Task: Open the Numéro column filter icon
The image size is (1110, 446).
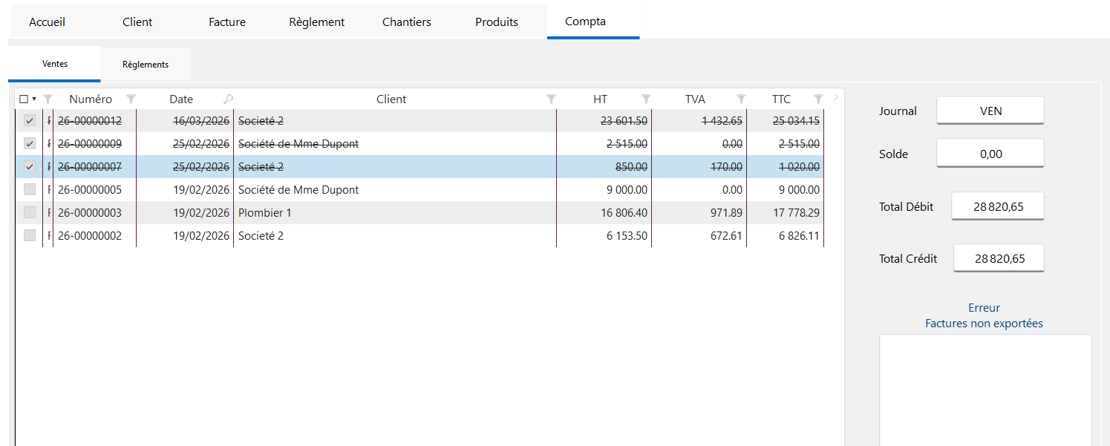Action: pos(131,99)
